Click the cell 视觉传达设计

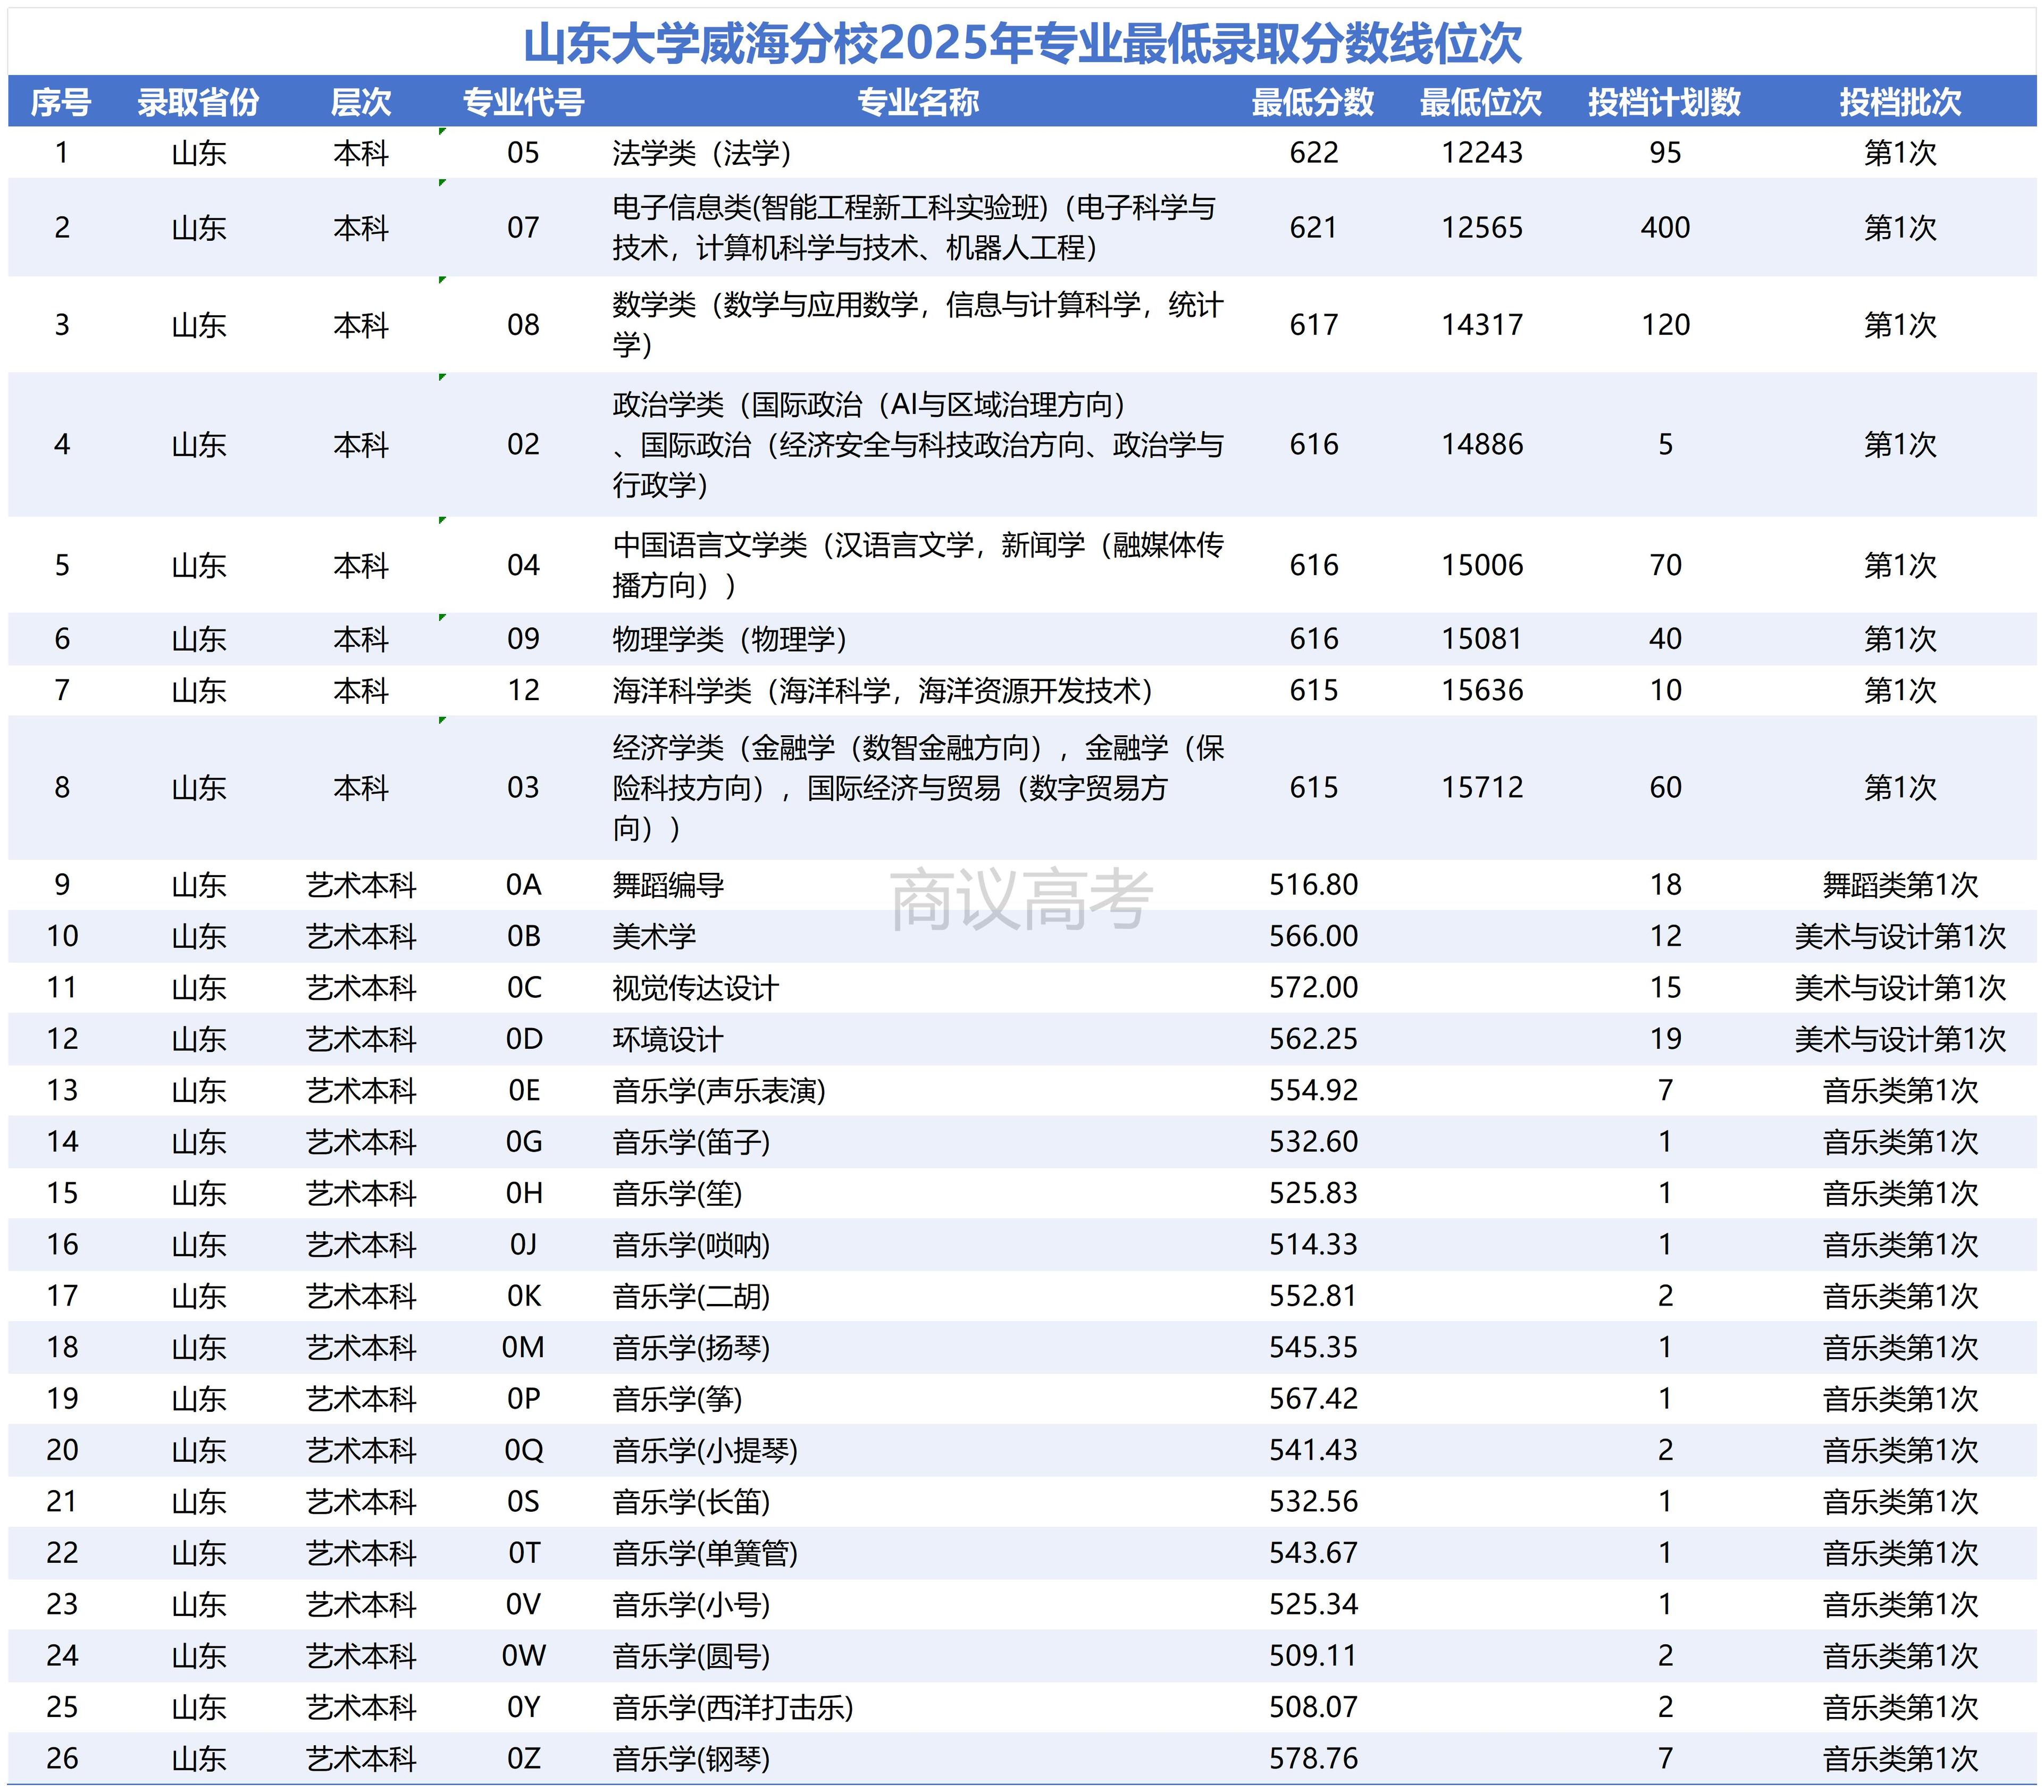pyautogui.click(x=695, y=988)
